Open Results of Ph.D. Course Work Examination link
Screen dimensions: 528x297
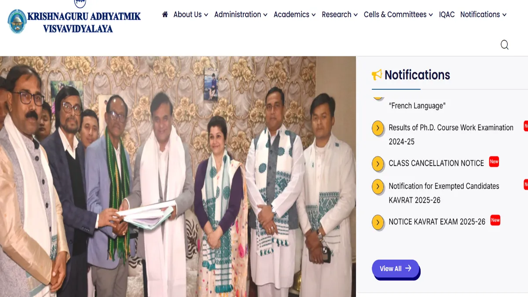pos(451,135)
